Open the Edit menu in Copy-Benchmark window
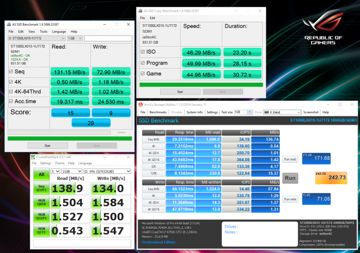 (x=152, y=18)
